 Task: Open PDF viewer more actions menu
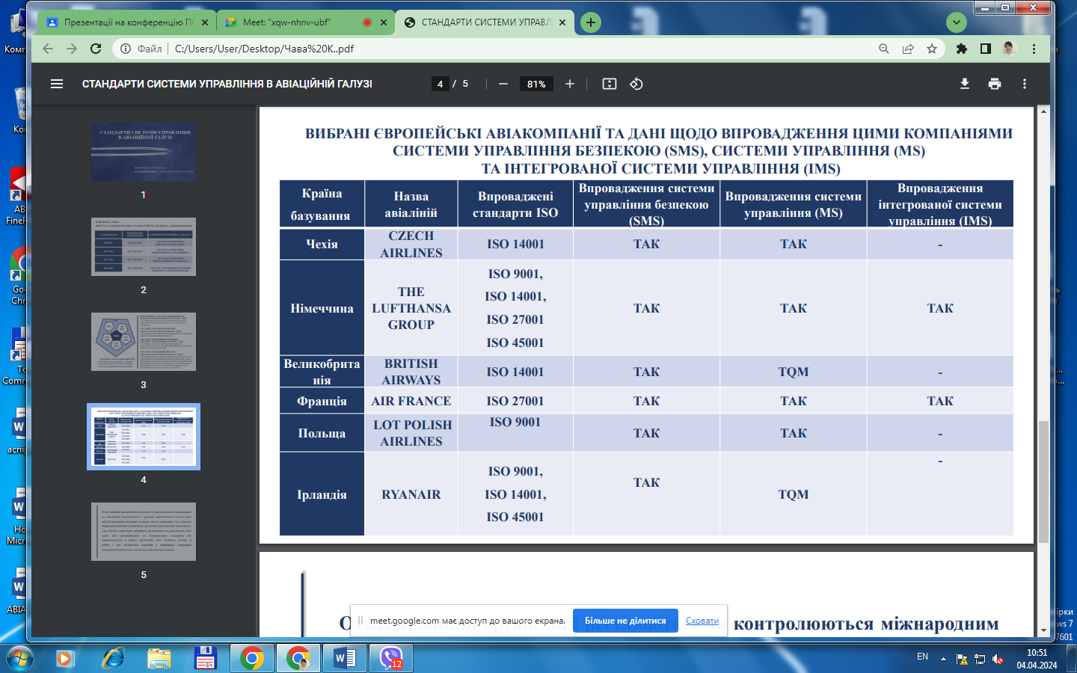tap(1025, 84)
